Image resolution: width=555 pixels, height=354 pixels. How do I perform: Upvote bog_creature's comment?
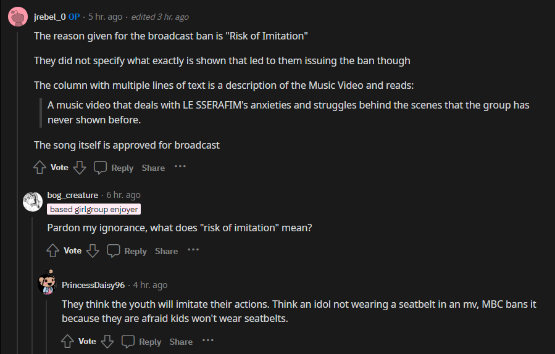coord(53,250)
